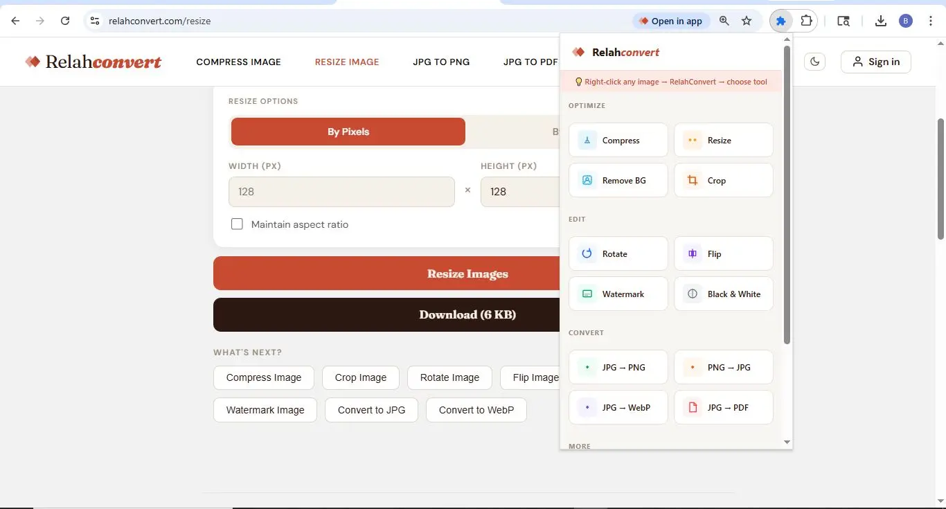
Task: Choose Watermark Image under What's Next
Action: 265,410
